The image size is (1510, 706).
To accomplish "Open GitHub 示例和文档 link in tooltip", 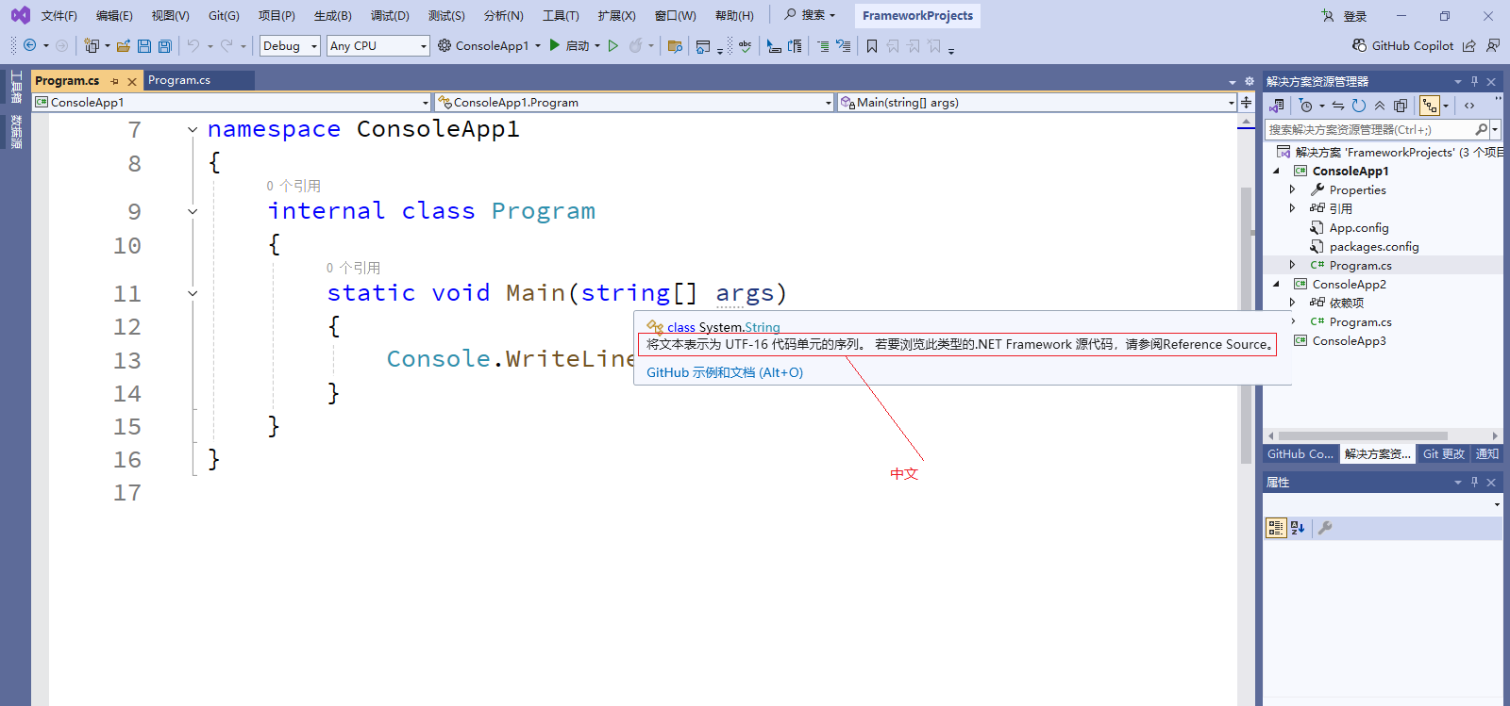I will (725, 372).
